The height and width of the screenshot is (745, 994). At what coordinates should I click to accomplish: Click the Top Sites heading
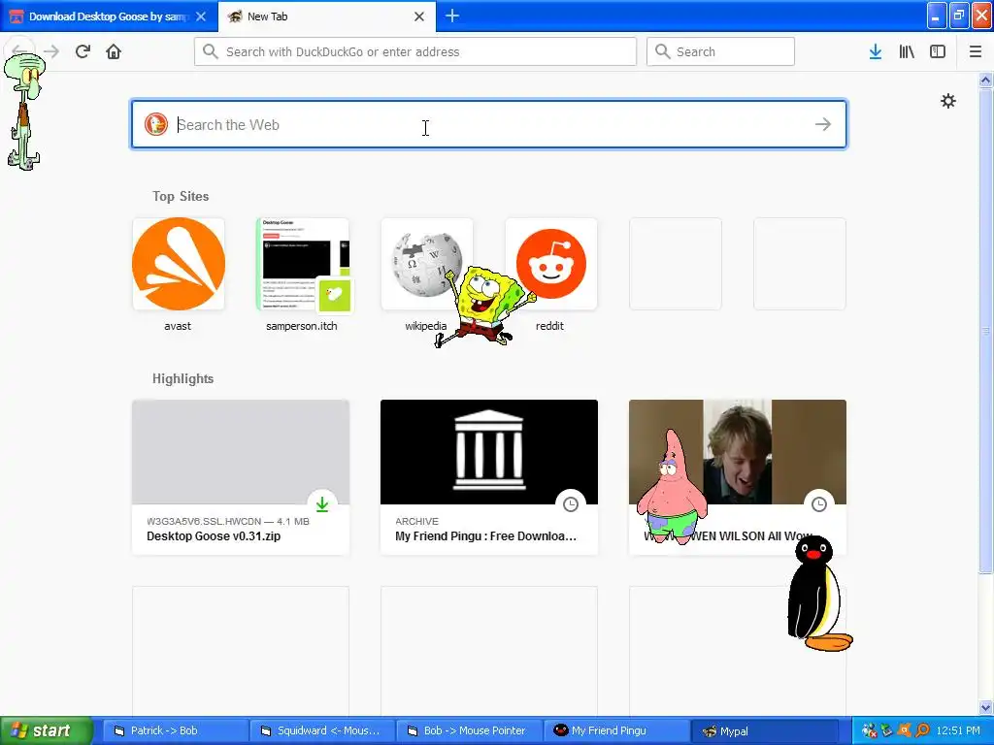tap(181, 196)
